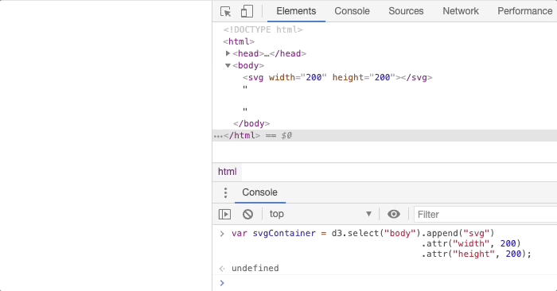The image size is (557, 291).
Task: Expand the head element node
Action: [x=228, y=53]
